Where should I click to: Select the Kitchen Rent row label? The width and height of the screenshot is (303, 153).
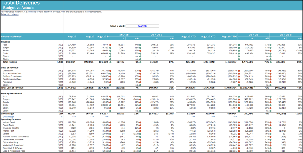pyautogui.click(x=8, y=131)
